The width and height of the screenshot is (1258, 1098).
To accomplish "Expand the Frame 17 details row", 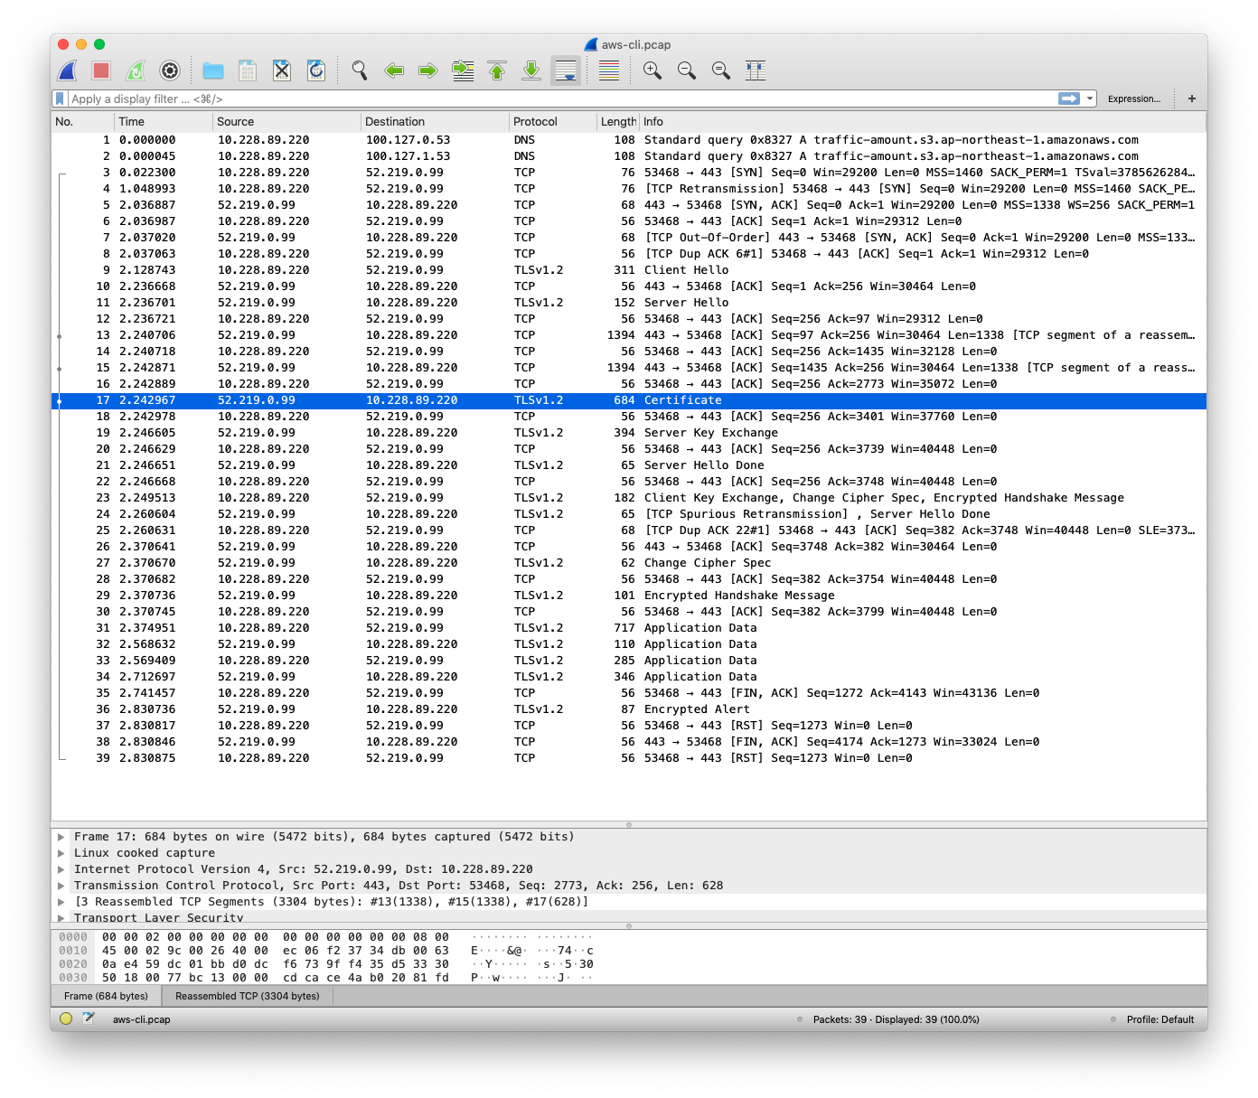I will pos(61,837).
